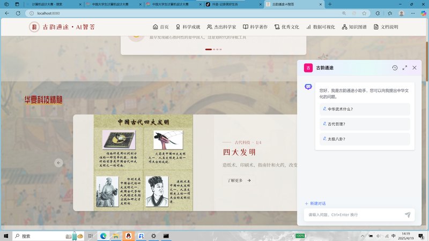Select first carousel indicator dot

coord(209,49)
